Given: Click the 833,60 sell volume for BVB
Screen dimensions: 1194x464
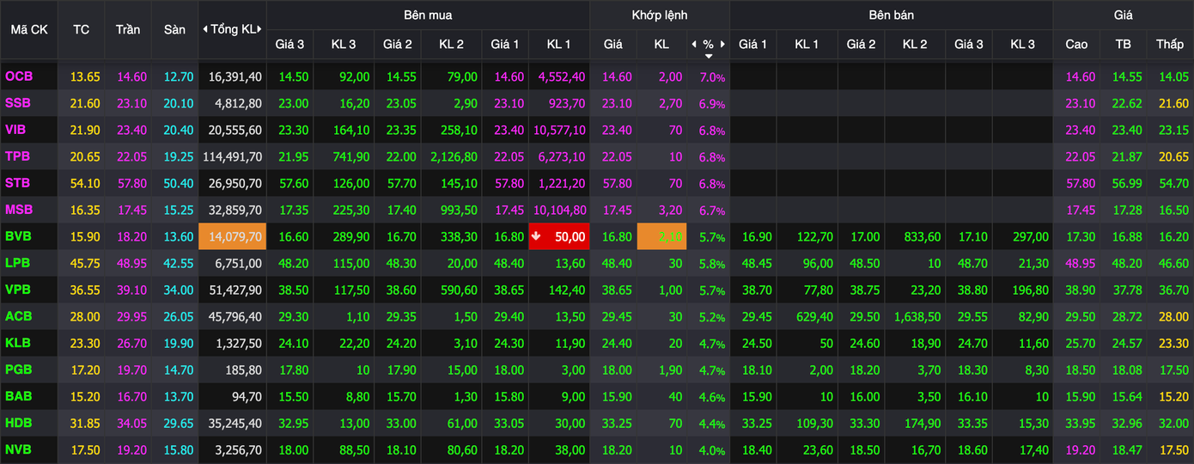Looking at the screenshot, I should click(924, 236).
